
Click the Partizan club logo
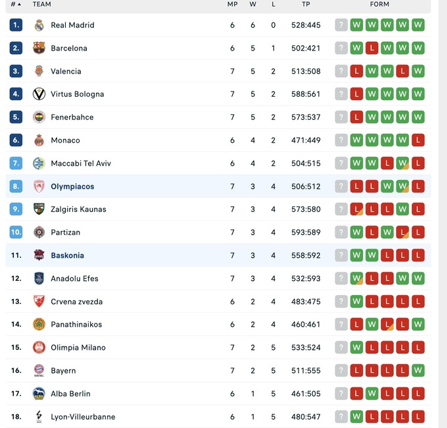[x=39, y=233]
